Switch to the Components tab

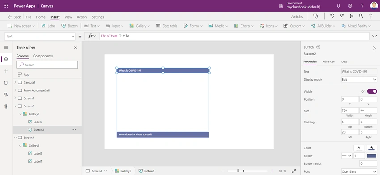43,56
